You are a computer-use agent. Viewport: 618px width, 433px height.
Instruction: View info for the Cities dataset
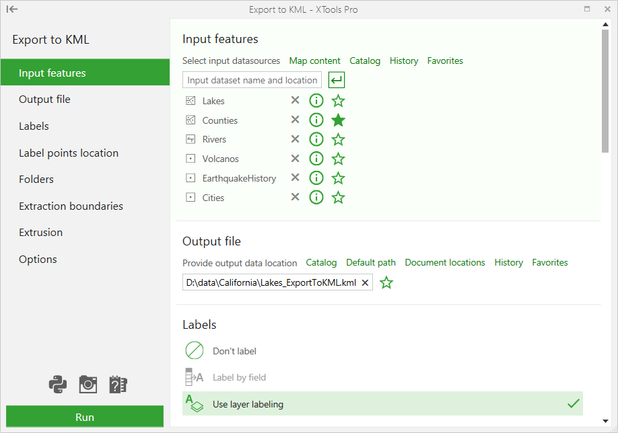coord(316,197)
